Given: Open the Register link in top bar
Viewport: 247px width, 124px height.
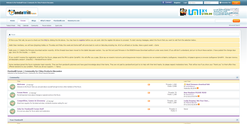Looking at the screenshot, I should point(177,3).
